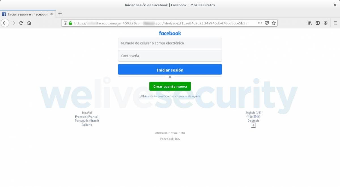Expand more languages with plus box
The height and width of the screenshot is (187, 340).
tap(253, 125)
